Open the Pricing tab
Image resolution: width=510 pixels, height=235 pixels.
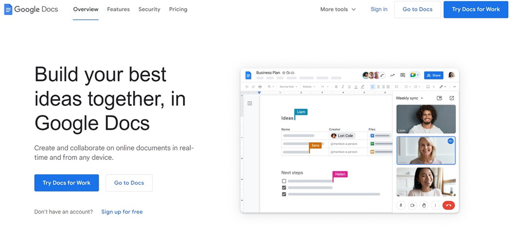coord(178,9)
